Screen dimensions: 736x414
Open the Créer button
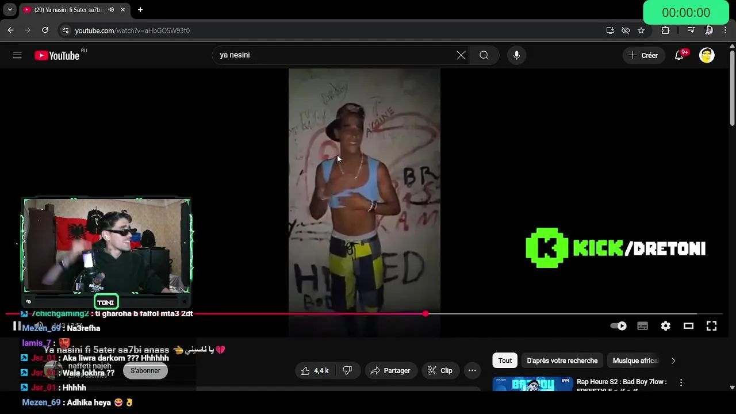pos(643,55)
